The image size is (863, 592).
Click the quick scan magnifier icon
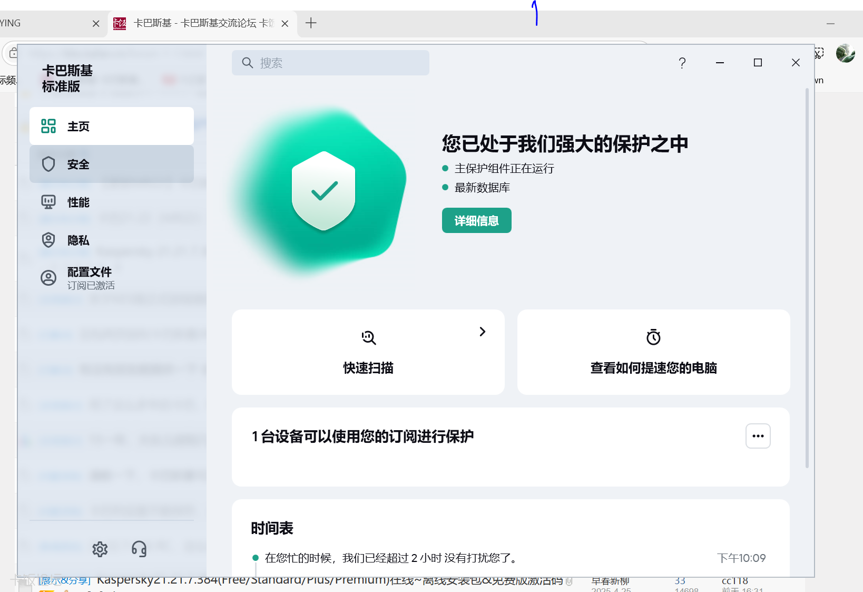(x=369, y=337)
